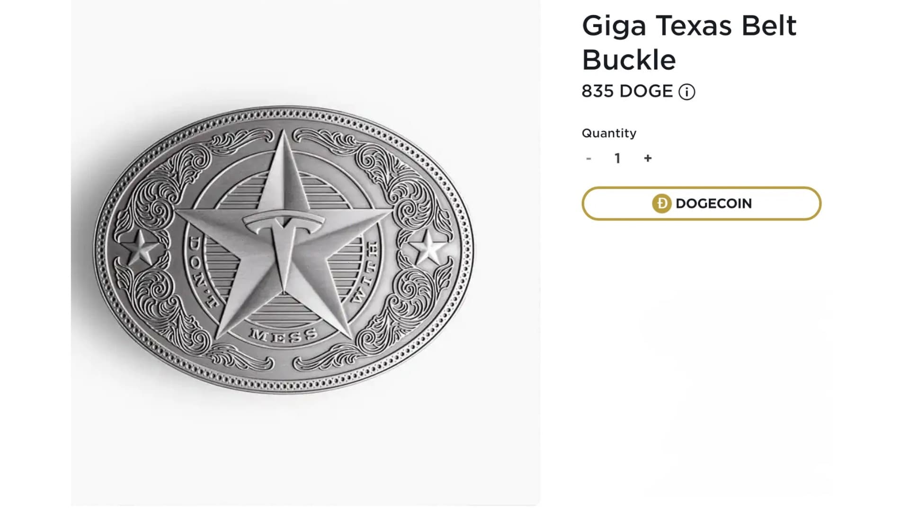Screen dimensions: 909x511
Task: Click the quantity value field showing 1
Action: pos(617,158)
